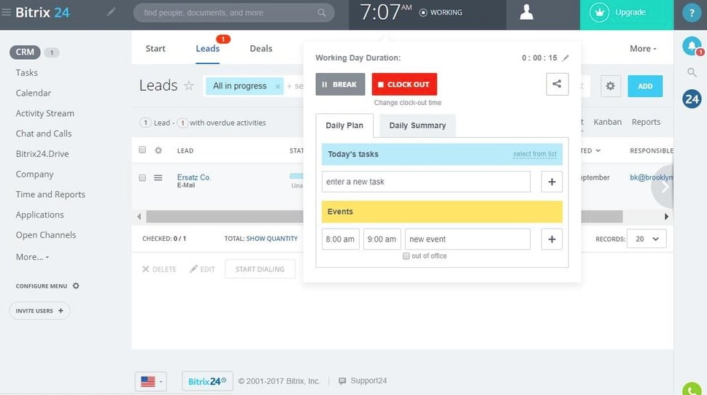Click the search magnifier in search bar
Screen dimensions: 707x395
(x=322, y=12)
